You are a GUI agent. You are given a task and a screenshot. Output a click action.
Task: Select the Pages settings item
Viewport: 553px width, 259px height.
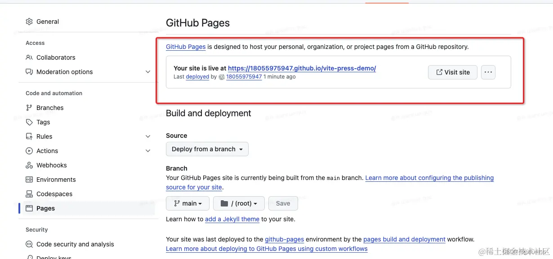coord(87,208)
